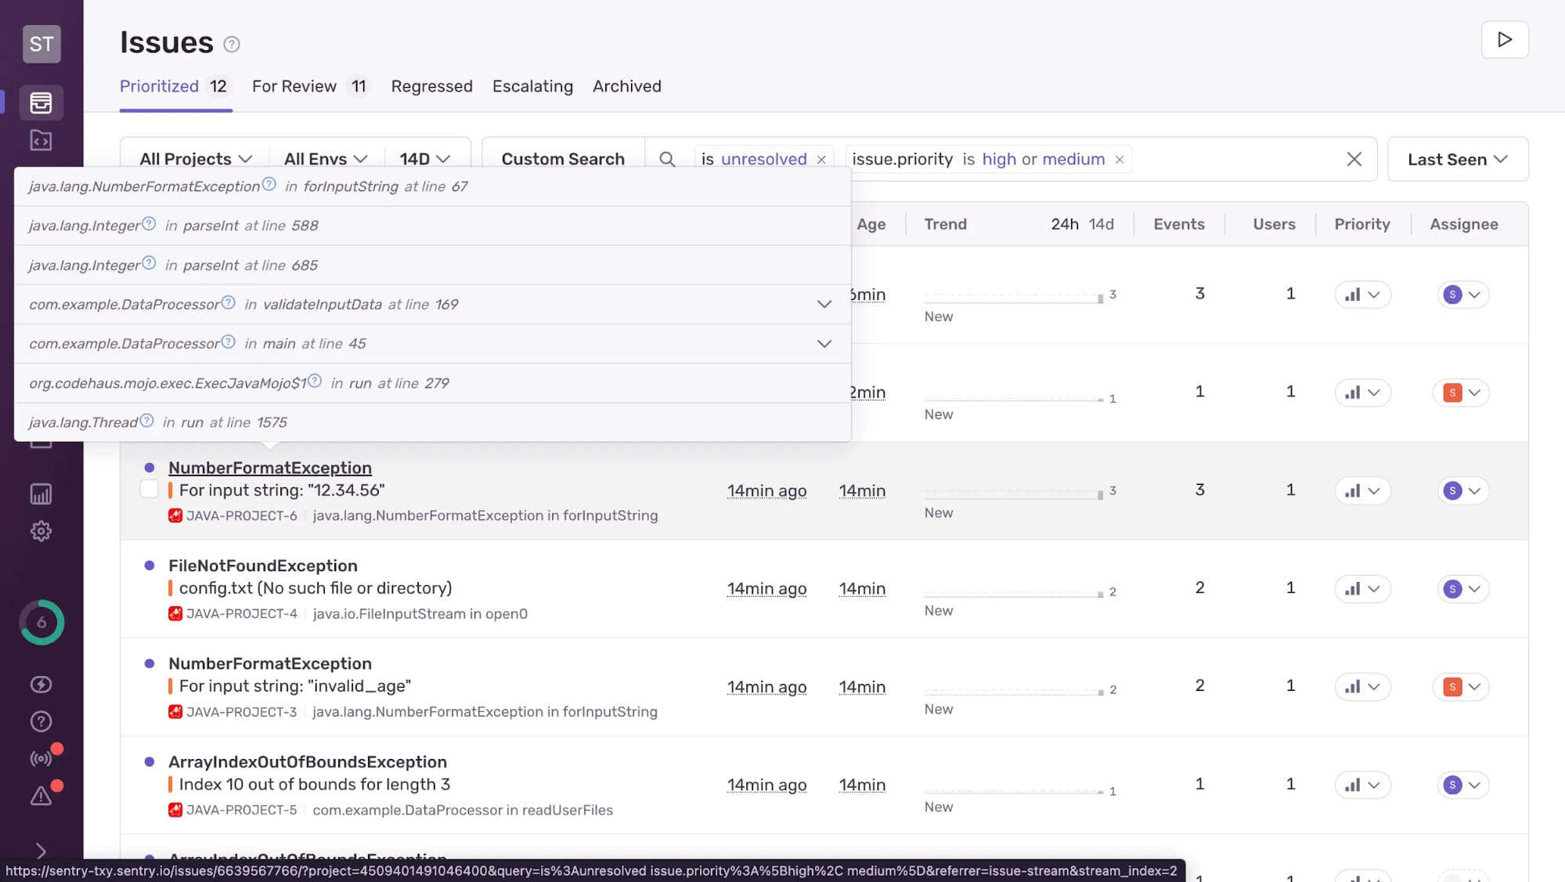The height and width of the screenshot is (882, 1565).
Task: Open Stats bar chart icon in sidebar
Action: click(x=41, y=494)
